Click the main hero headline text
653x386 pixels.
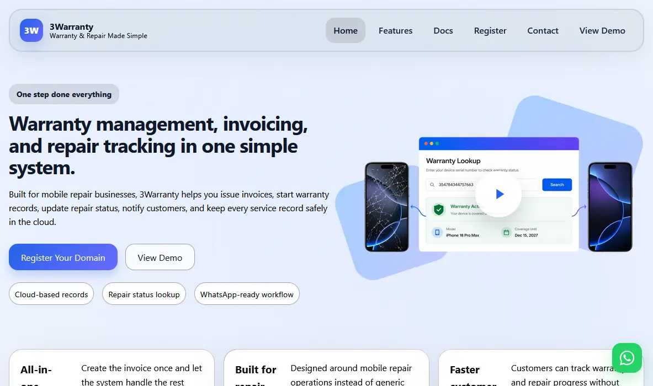point(158,146)
